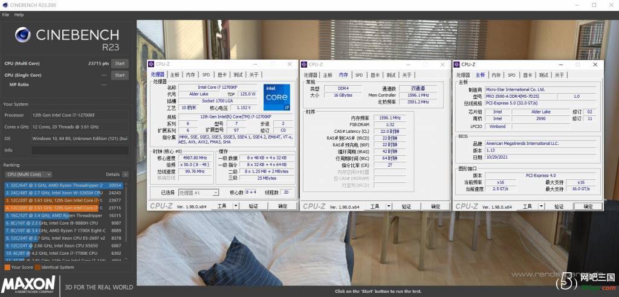The image size is (619, 297).
Task: Expand 工具 dropdown arrow in memory CPU-Z window
Action: pos(389,206)
